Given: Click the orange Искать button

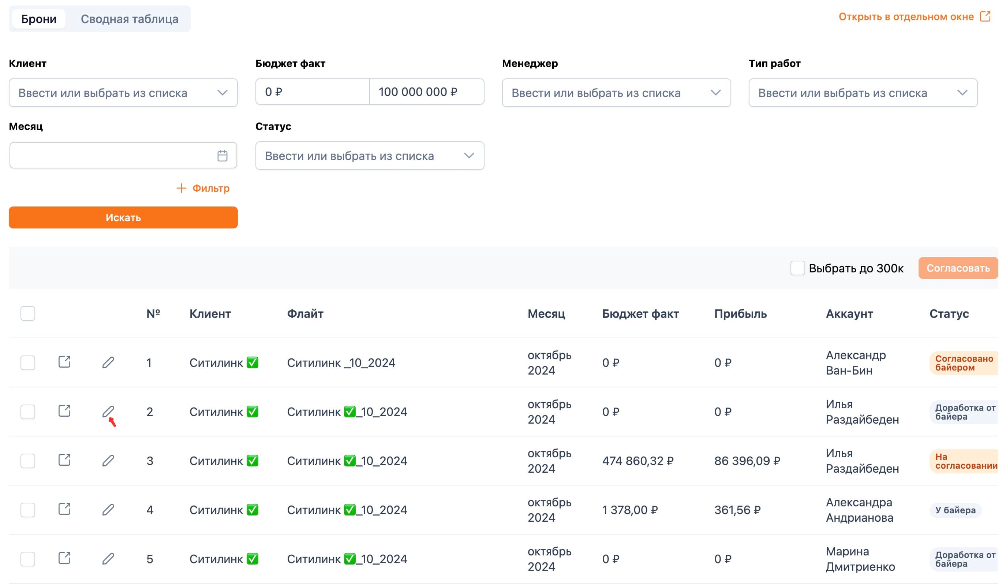Looking at the screenshot, I should coord(123,217).
